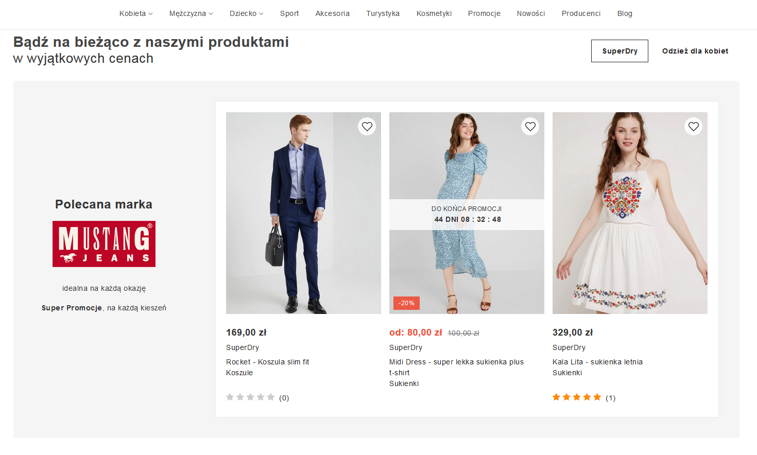Click the -20% discount badge
The height and width of the screenshot is (455, 757).
point(406,303)
